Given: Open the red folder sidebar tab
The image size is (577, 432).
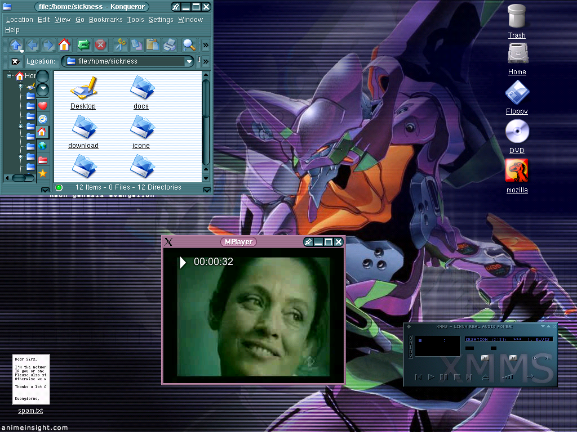Looking at the screenshot, I should coord(43,160).
